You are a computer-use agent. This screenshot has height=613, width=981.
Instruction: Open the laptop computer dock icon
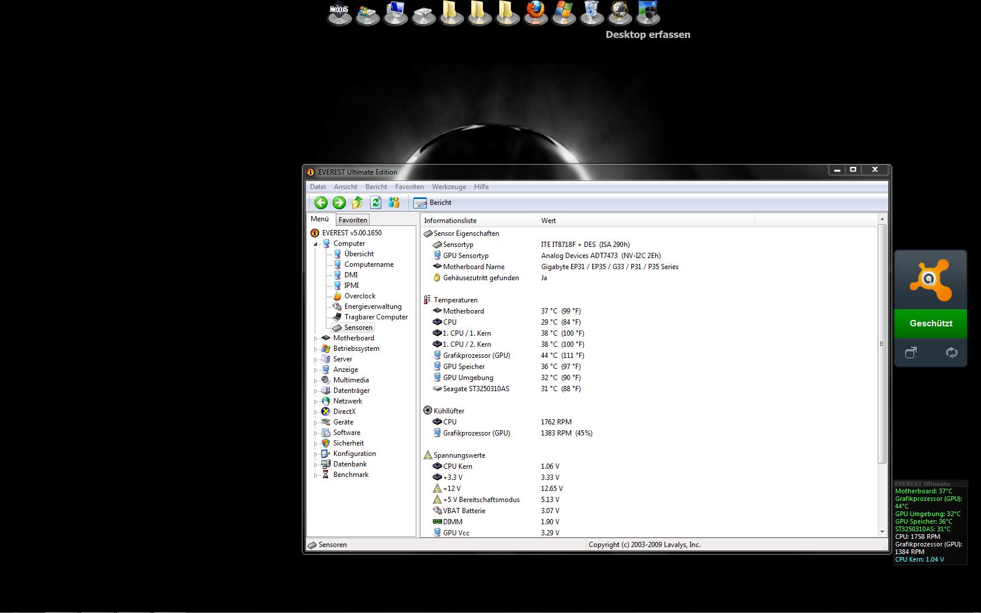[x=395, y=13]
